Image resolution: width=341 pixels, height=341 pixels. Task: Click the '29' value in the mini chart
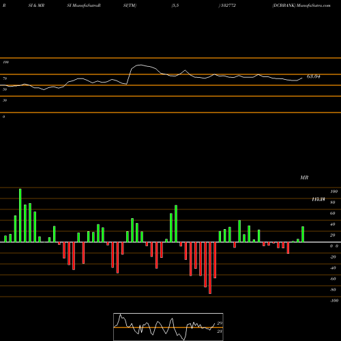[220, 323]
